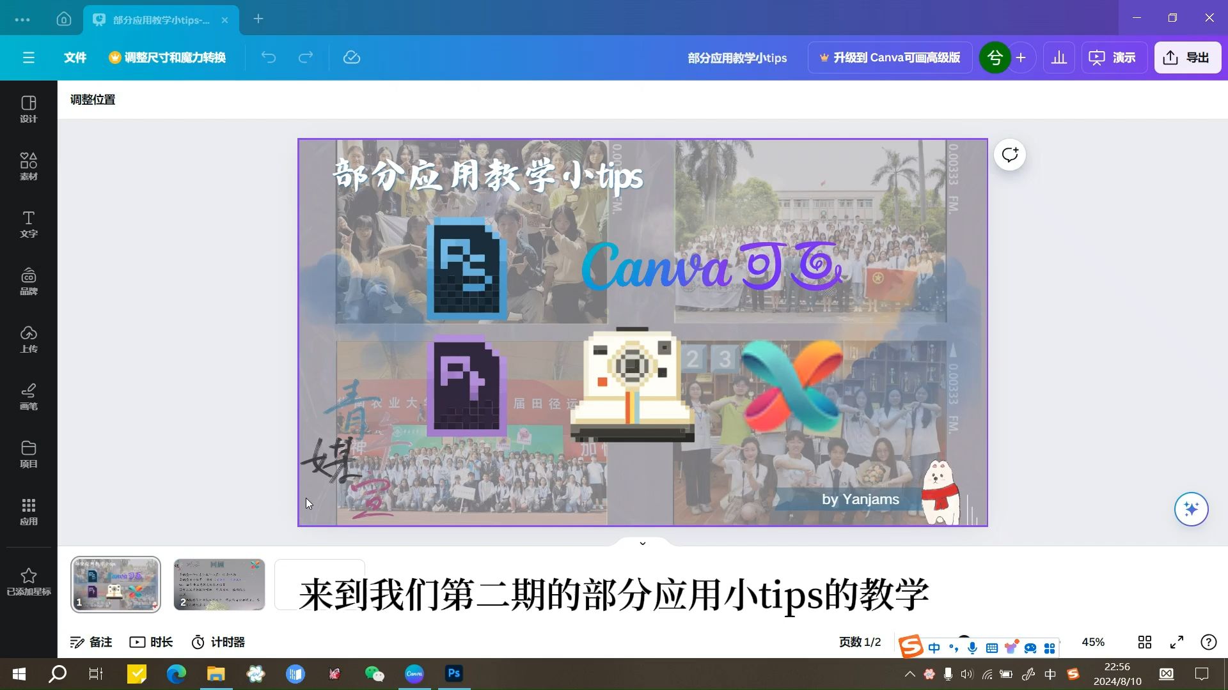
Task: Redo the last action
Action: click(306, 57)
